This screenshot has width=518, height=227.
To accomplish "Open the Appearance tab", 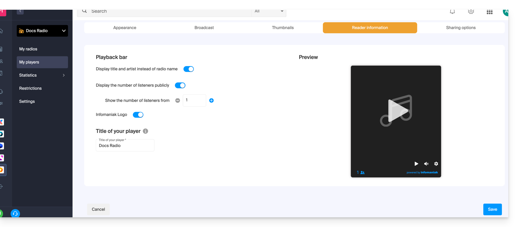I will click(125, 28).
